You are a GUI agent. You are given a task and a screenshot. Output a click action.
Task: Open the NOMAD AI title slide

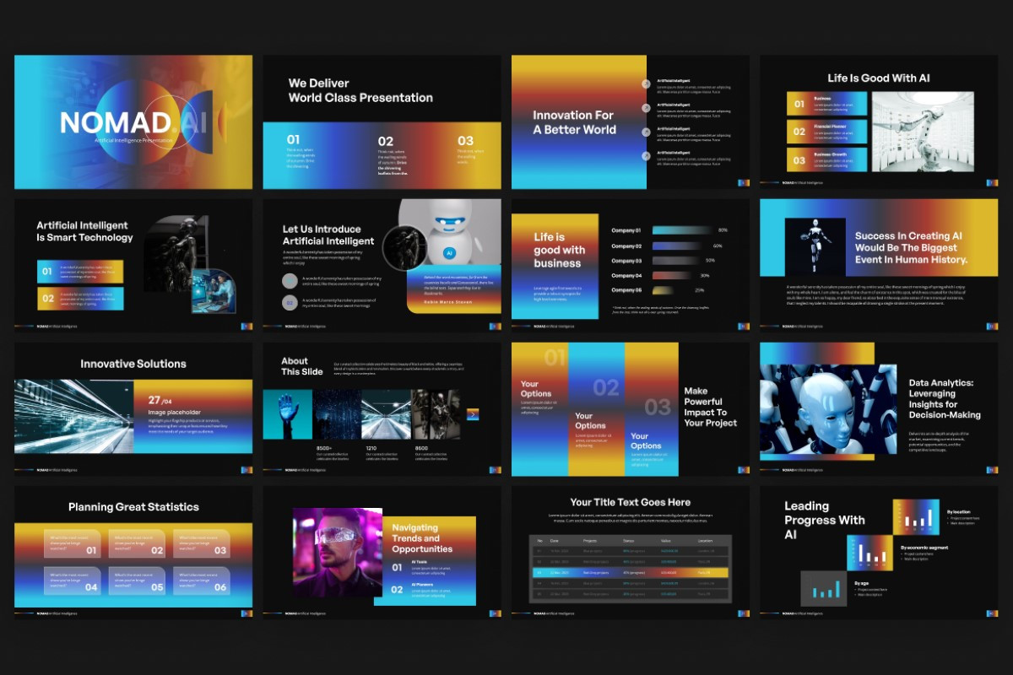tap(133, 122)
